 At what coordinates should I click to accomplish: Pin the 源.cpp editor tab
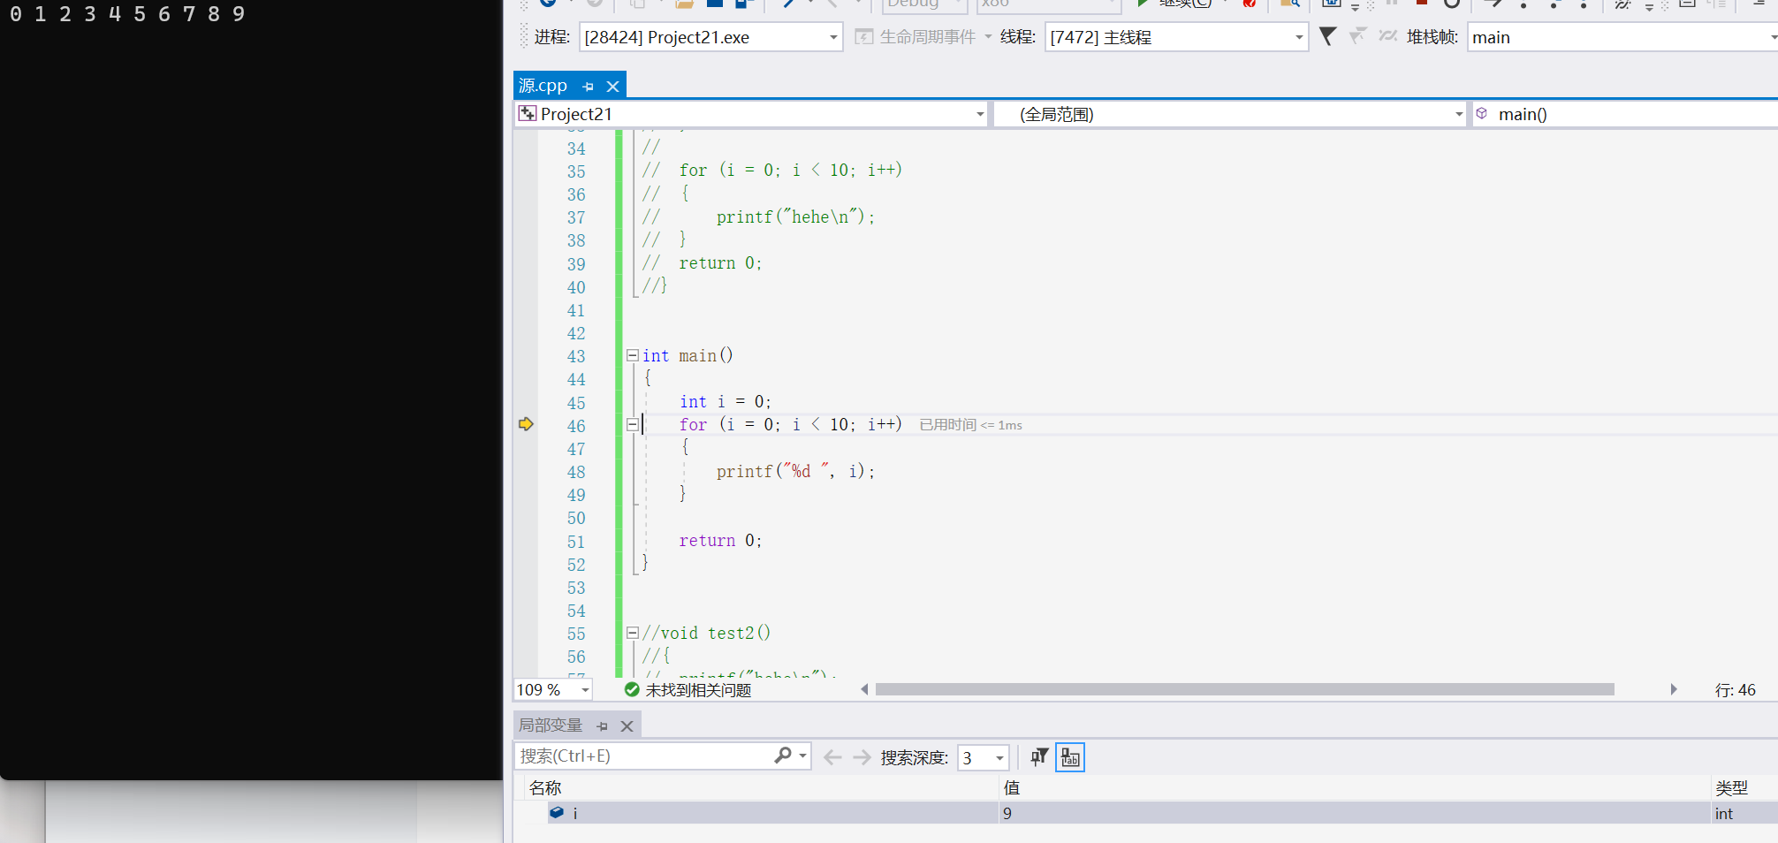pyautogui.click(x=589, y=87)
